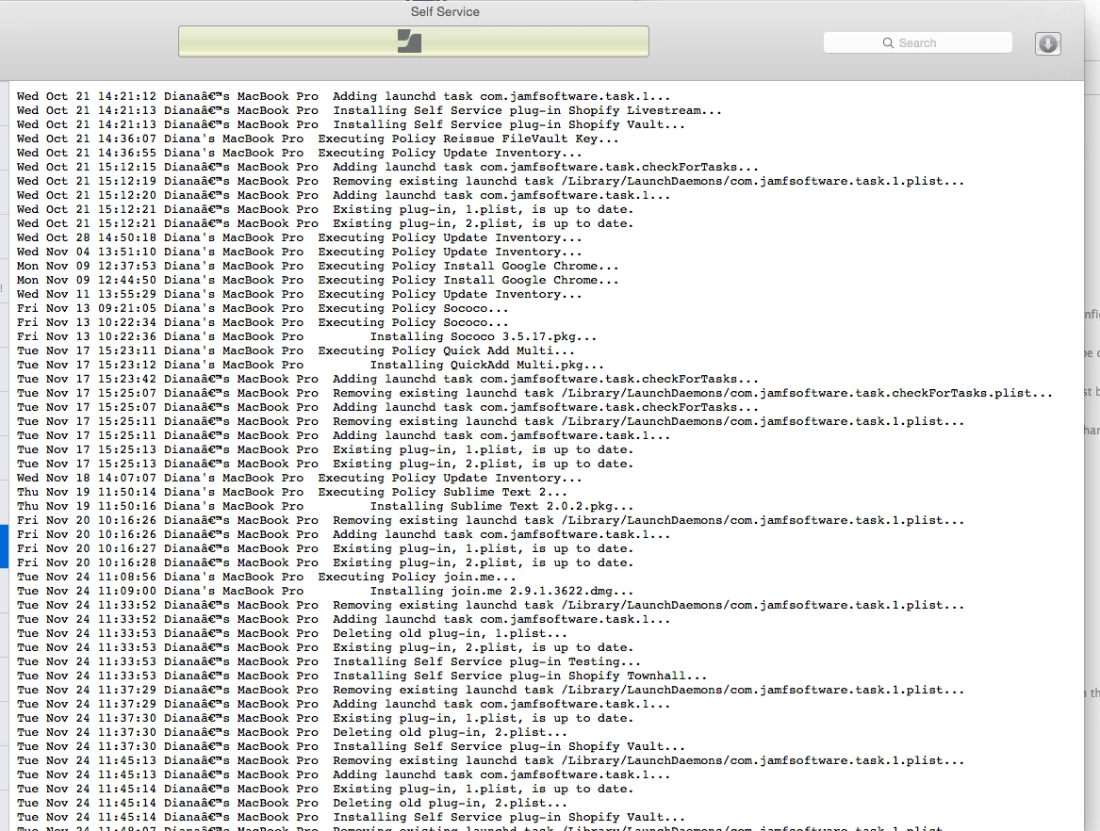Click the downloads arrow button in toolbar
This screenshot has height=831, width=1100.
point(1047,43)
